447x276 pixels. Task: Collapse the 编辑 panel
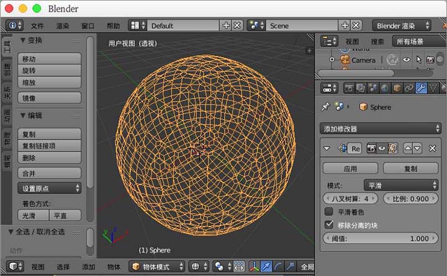pyautogui.click(x=23, y=115)
